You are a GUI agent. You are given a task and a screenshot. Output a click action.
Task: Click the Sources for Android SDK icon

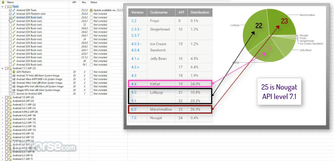(14, 94)
